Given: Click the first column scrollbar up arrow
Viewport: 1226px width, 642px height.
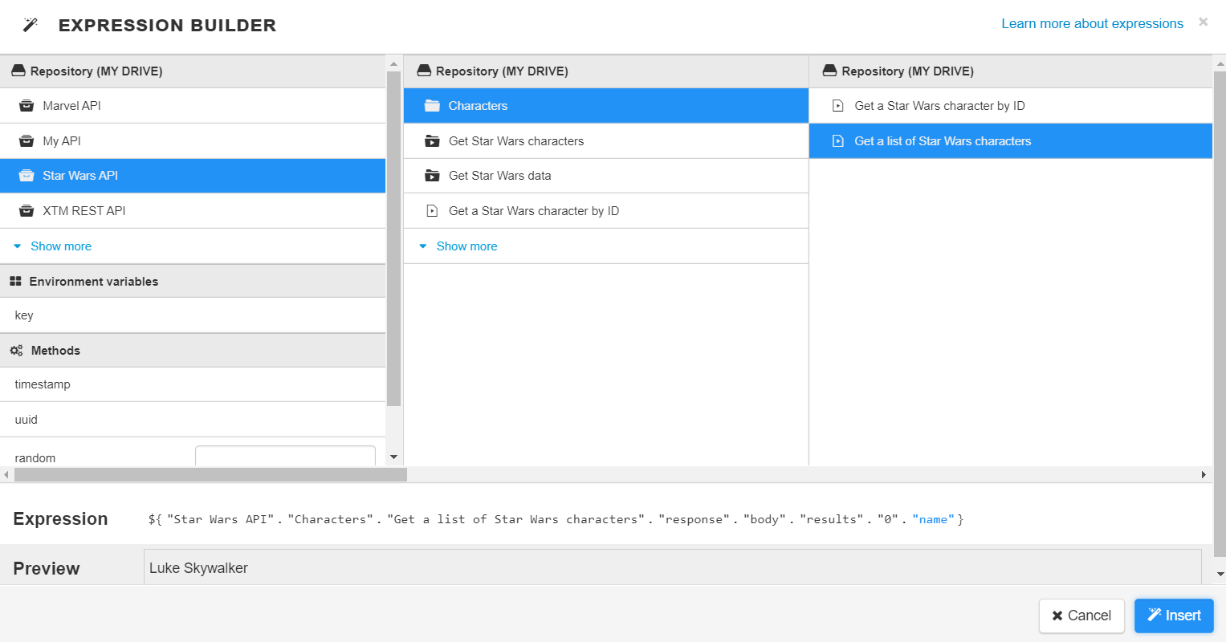Looking at the screenshot, I should point(393,63).
